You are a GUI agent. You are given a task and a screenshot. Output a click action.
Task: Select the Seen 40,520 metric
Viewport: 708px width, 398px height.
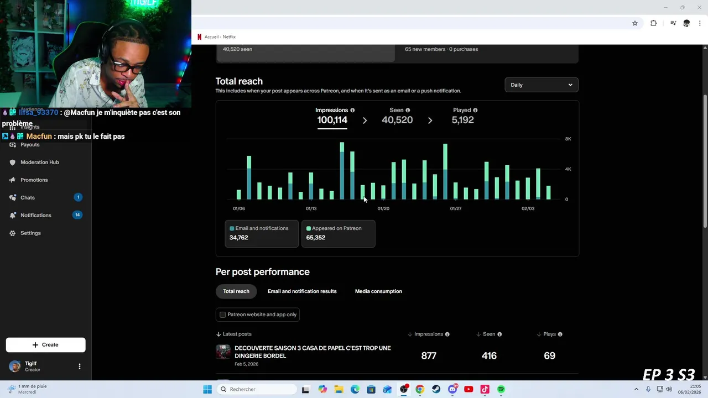click(x=397, y=116)
